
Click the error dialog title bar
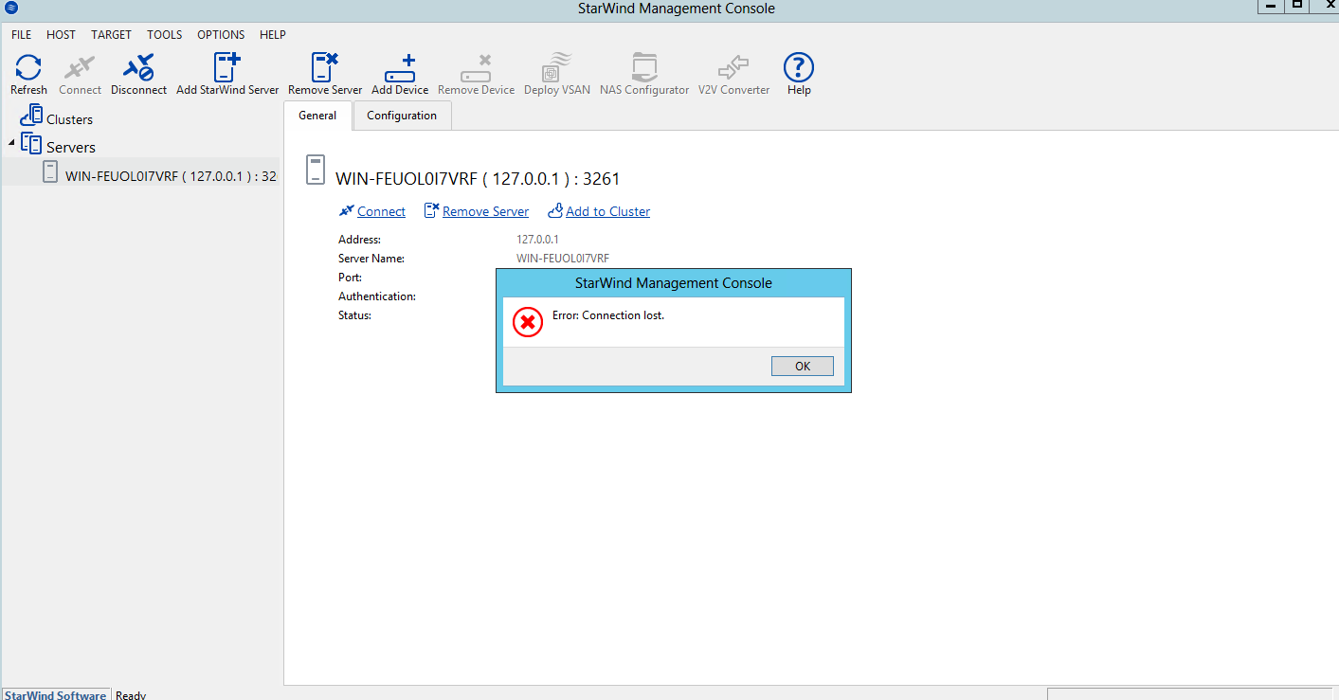[x=674, y=283]
